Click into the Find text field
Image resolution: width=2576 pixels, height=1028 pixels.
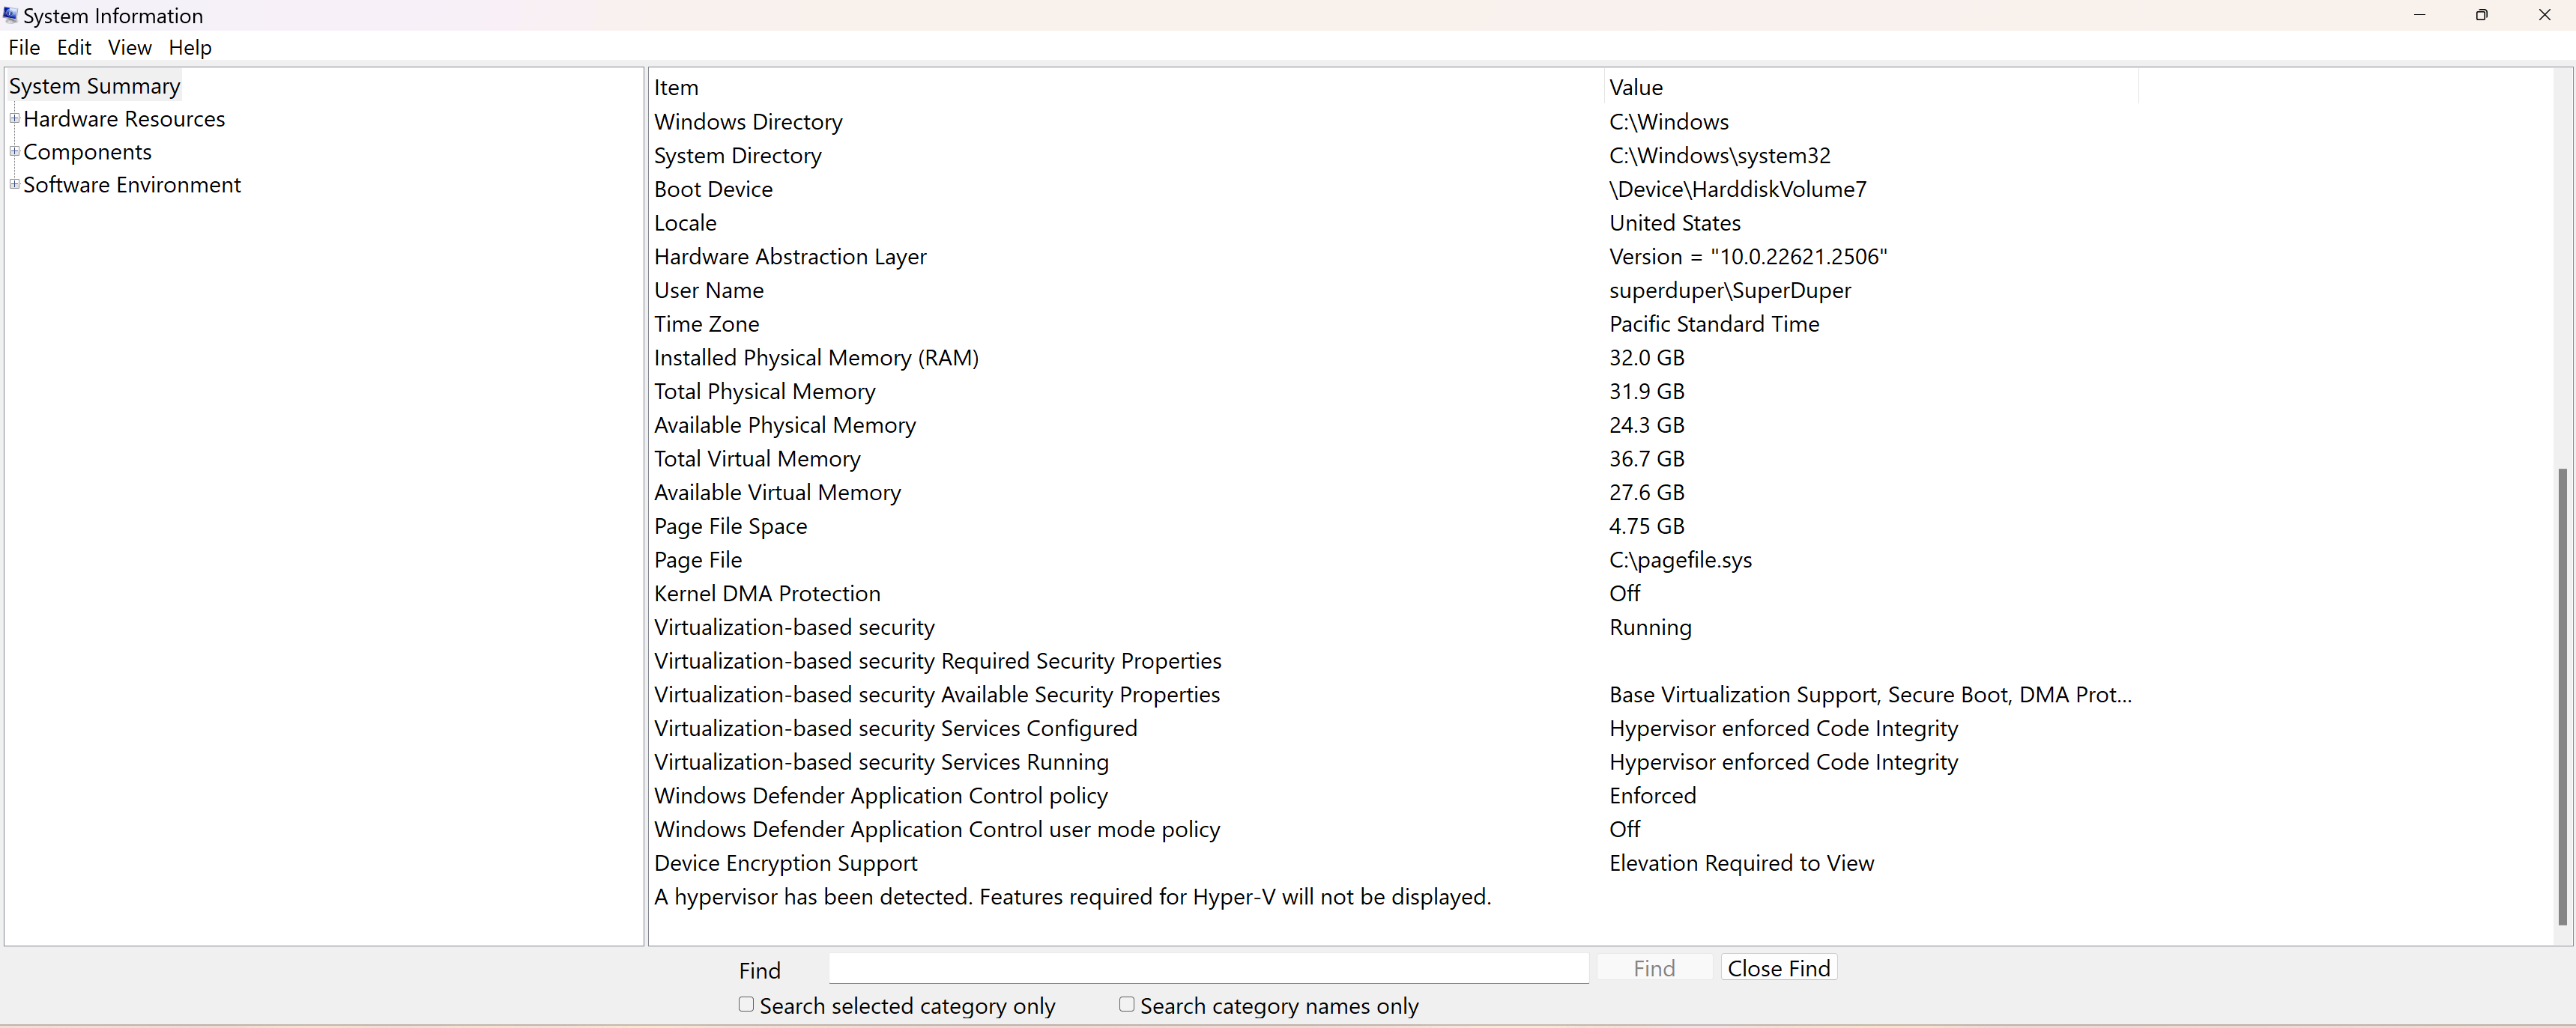coord(1208,968)
